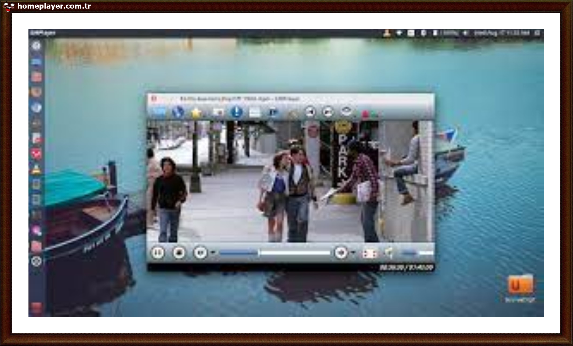Click the next track round toolbar button

328,112
